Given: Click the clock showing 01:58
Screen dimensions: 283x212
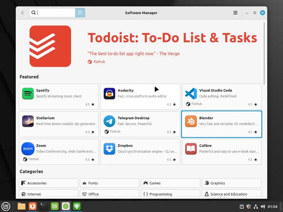Looking at the screenshot, I should click(272, 206).
